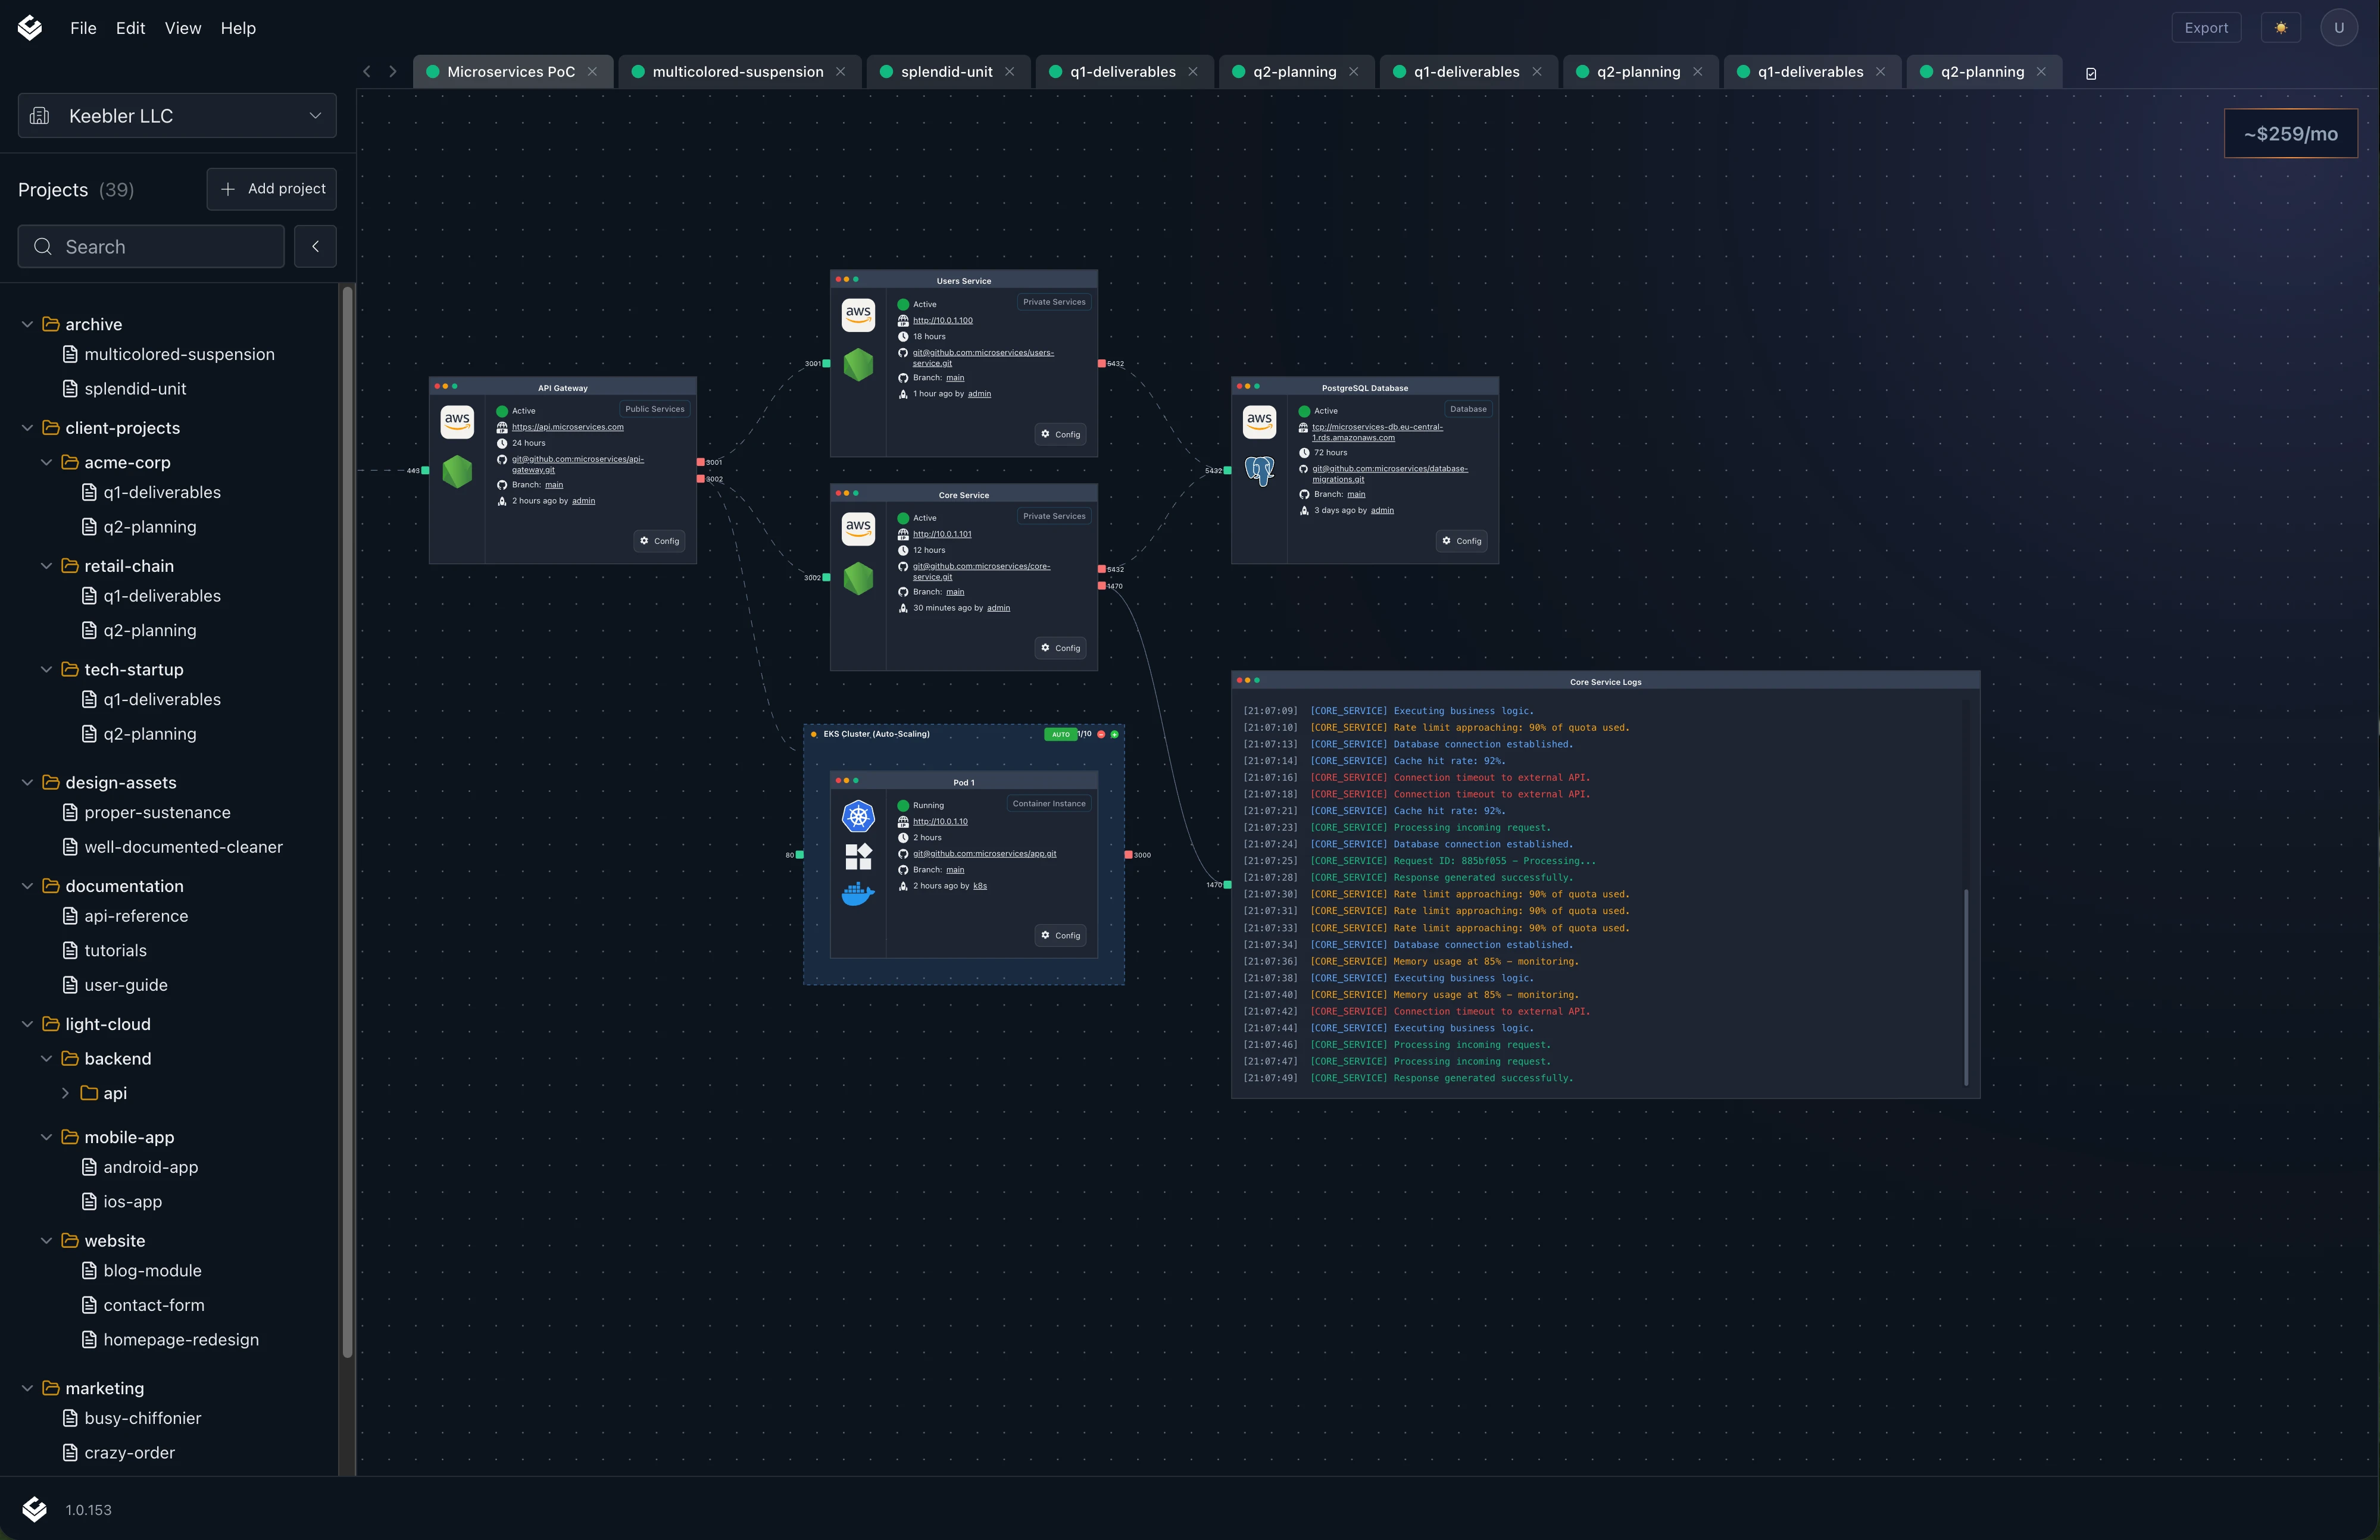Increase EKS cluster pods with green plus
The width and height of the screenshot is (2380, 1540).
1114,734
